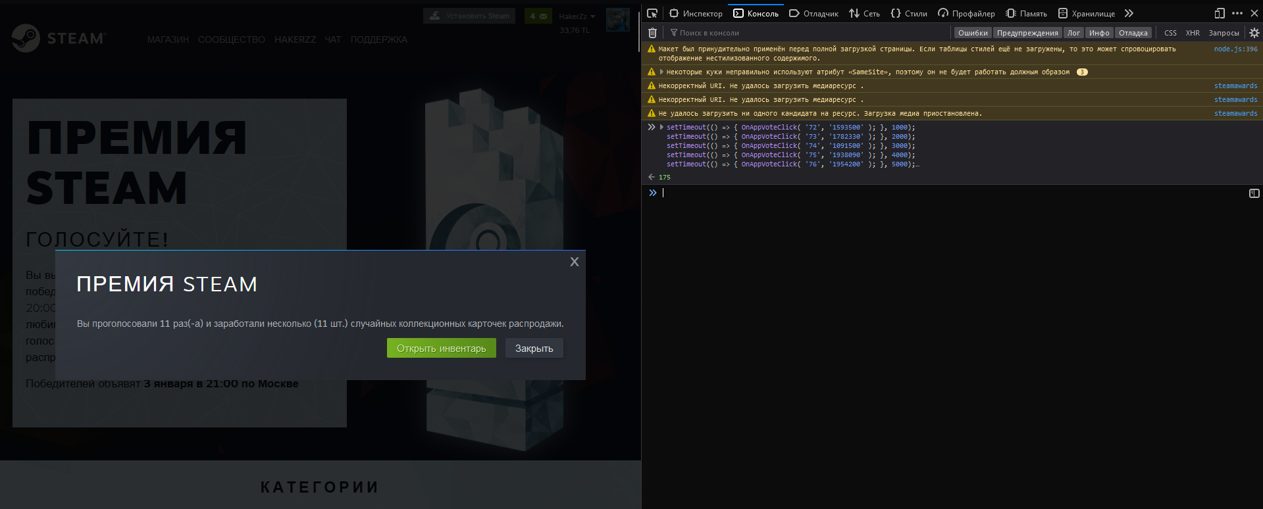Viewport: 1263px width, 509px height.
Task: Click the Steam logo in the header
Action: pyautogui.click(x=59, y=38)
